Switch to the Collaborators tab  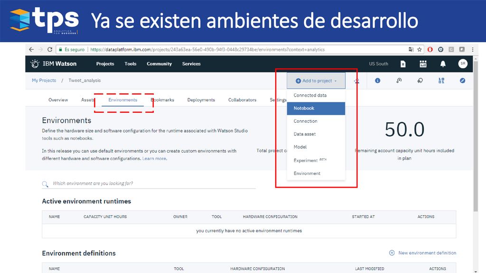[x=243, y=100]
